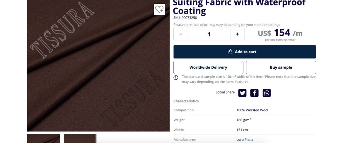
Task: Click the 'per one running meter' note
Action: pos(280,40)
